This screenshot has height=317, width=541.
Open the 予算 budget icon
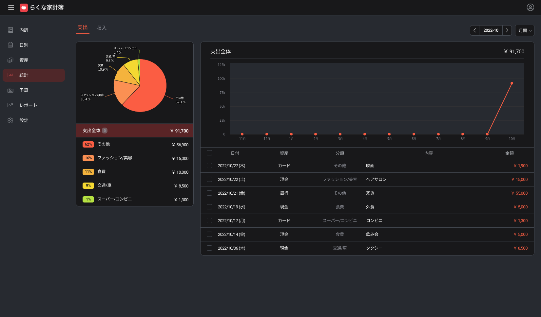tap(10, 90)
